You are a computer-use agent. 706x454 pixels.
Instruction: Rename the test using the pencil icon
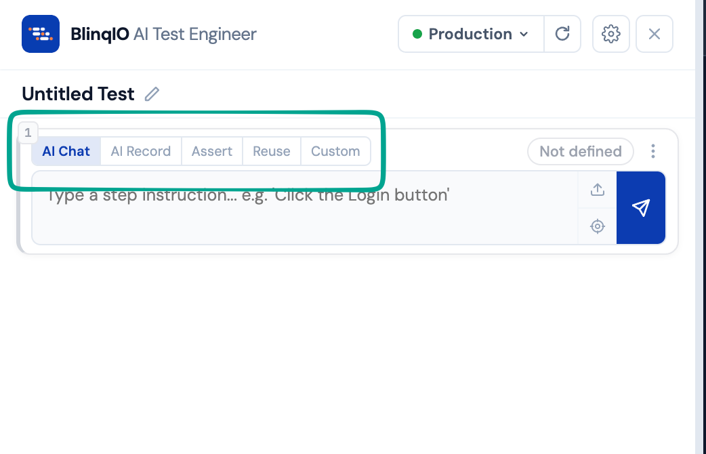tap(152, 94)
